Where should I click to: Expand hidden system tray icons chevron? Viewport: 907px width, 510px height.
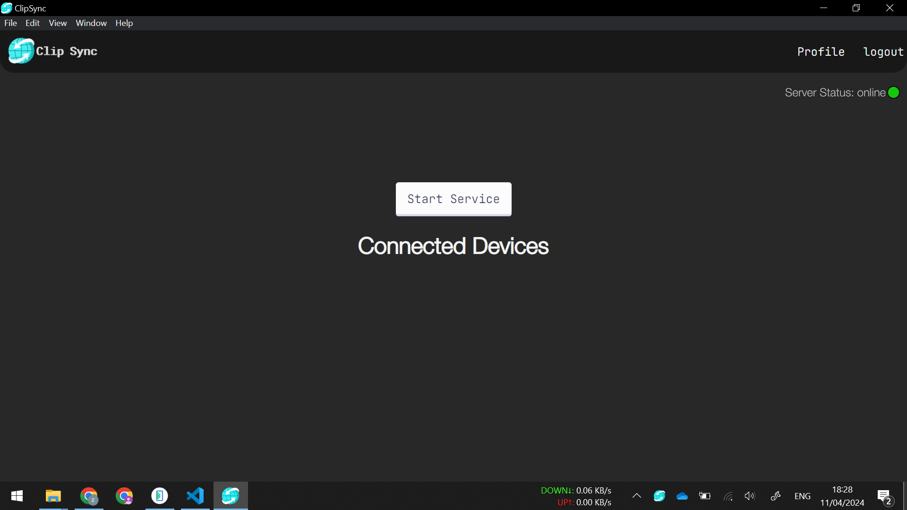pyautogui.click(x=637, y=496)
